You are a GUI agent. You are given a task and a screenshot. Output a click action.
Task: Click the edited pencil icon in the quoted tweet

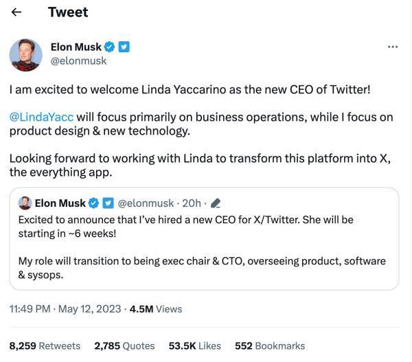[x=216, y=203]
